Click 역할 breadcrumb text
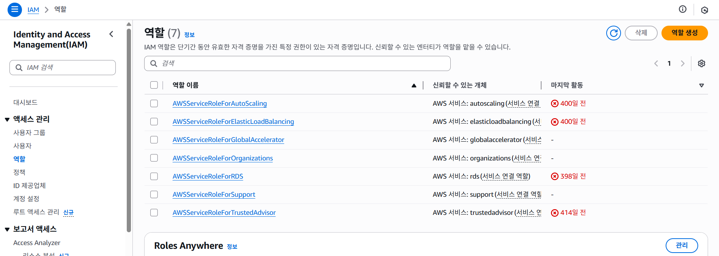The width and height of the screenshot is (719, 256). coord(60,9)
